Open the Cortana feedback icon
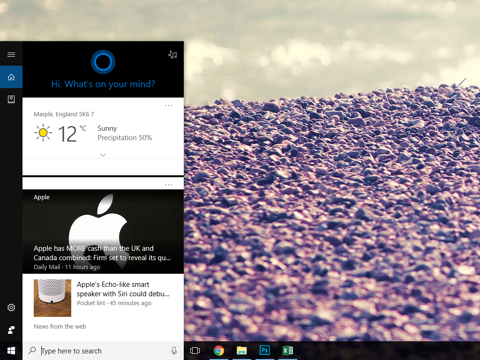The height and width of the screenshot is (360, 480). coord(11,330)
